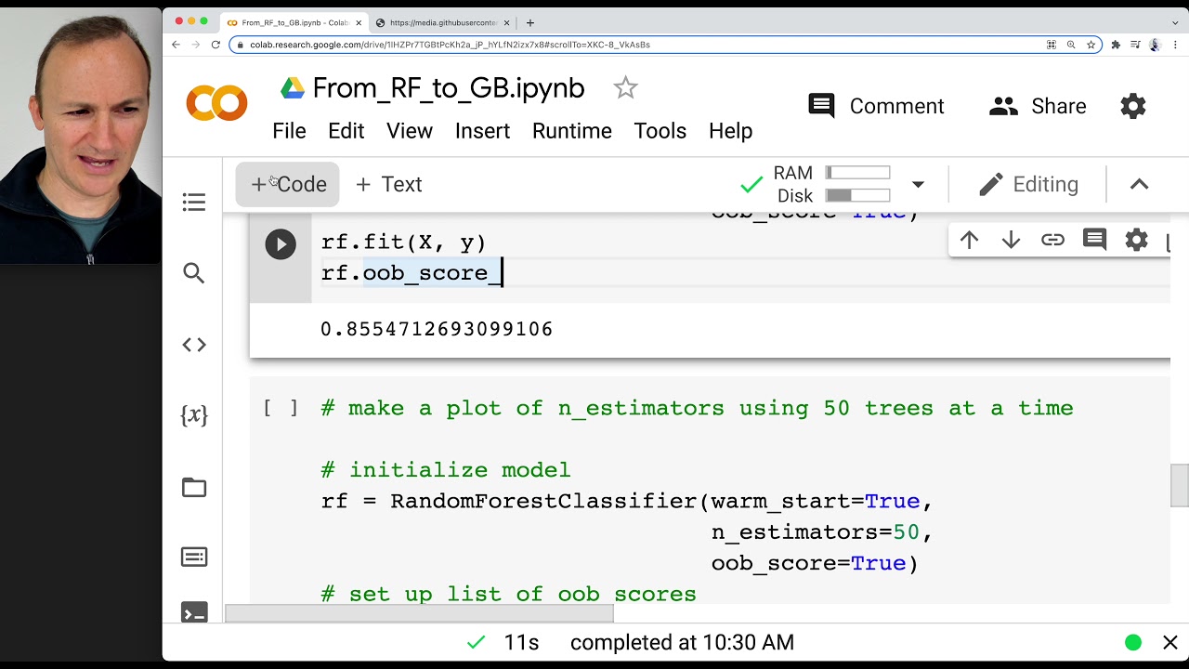Open the terminal sidebar icon
The width and height of the screenshot is (1189, 669).
pos(194,613)
